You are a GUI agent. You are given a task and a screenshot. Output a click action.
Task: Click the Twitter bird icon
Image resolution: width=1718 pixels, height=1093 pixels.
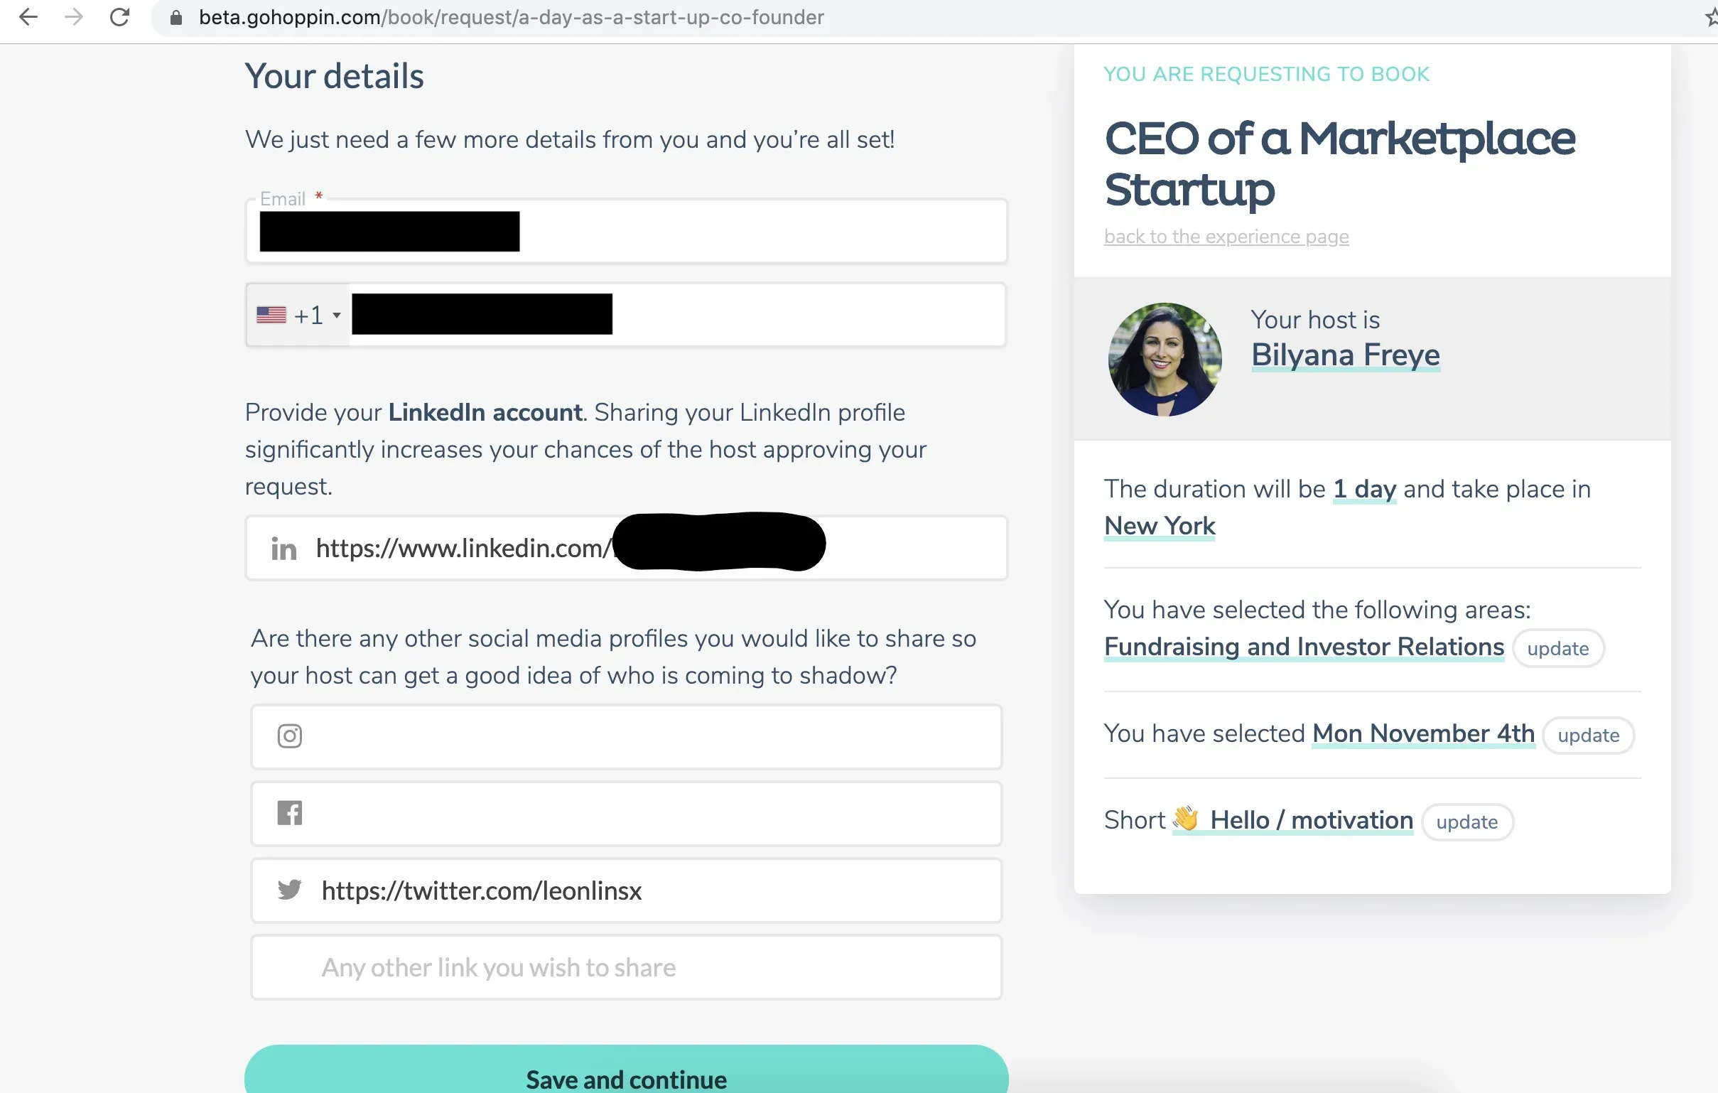[290, 890]
